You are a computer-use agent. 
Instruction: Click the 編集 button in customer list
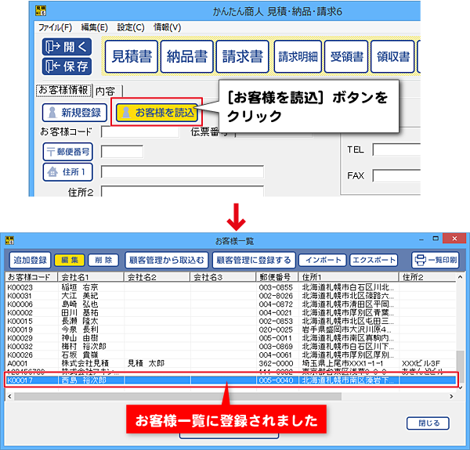click(70, 260)
